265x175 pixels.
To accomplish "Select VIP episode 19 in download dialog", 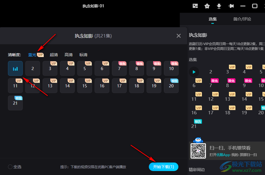I will click(154, 86).
